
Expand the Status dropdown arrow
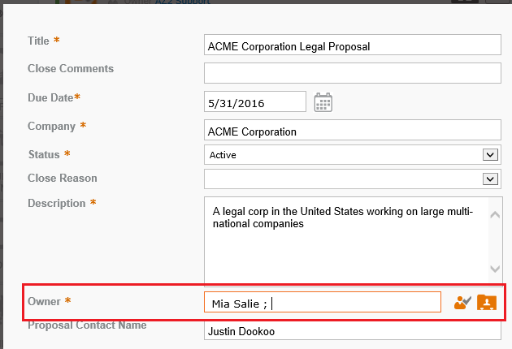pyautogui.click(x=490, y=154)
